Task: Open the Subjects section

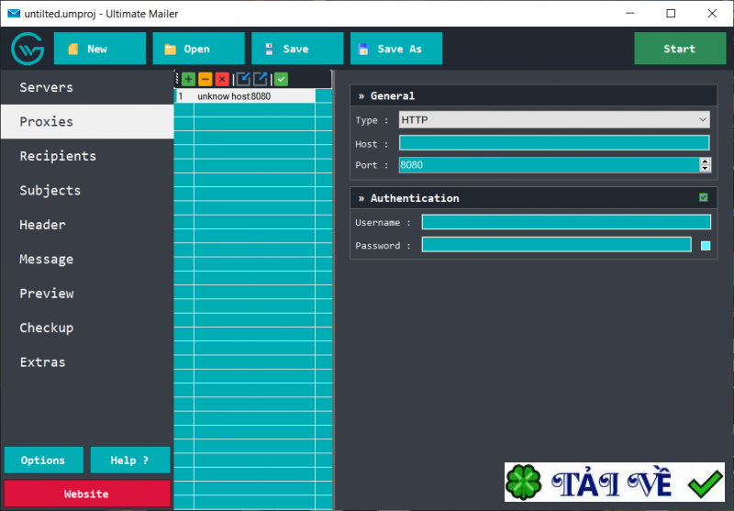Action: click(87, 191)
